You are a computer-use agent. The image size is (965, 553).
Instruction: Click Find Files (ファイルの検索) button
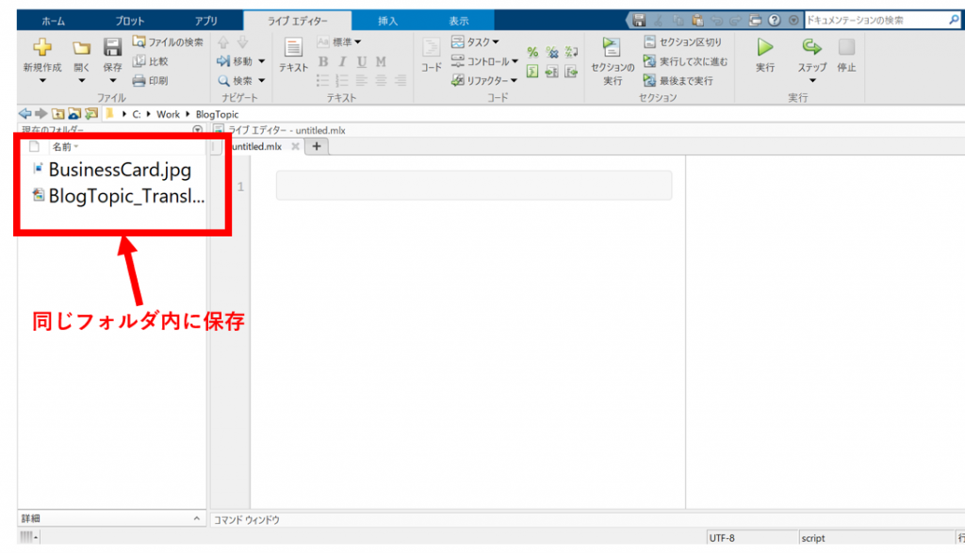(x=167, y=42)
